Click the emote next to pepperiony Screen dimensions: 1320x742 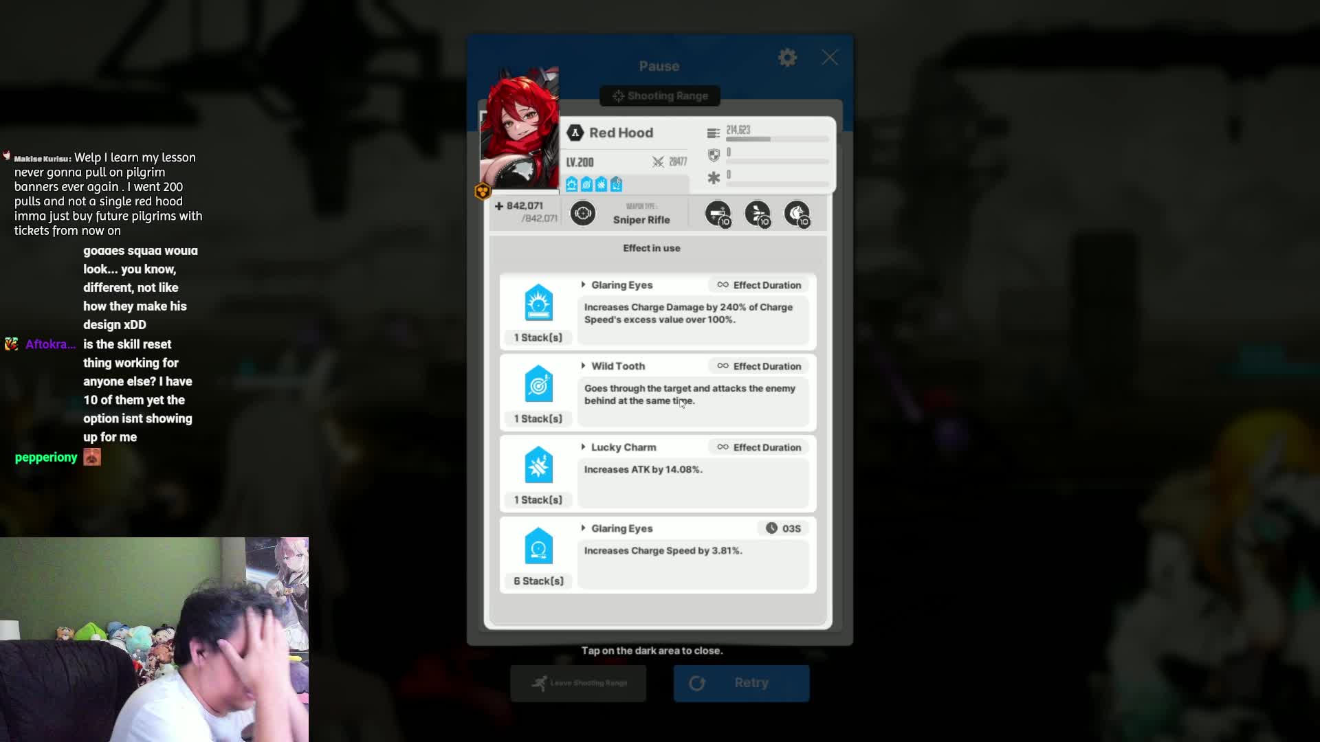tap(92, 457)
